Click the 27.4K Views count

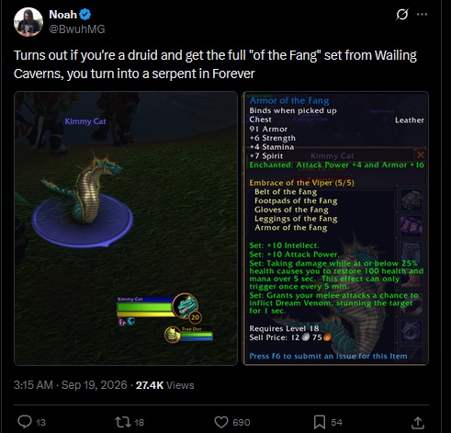pos(164,385)
